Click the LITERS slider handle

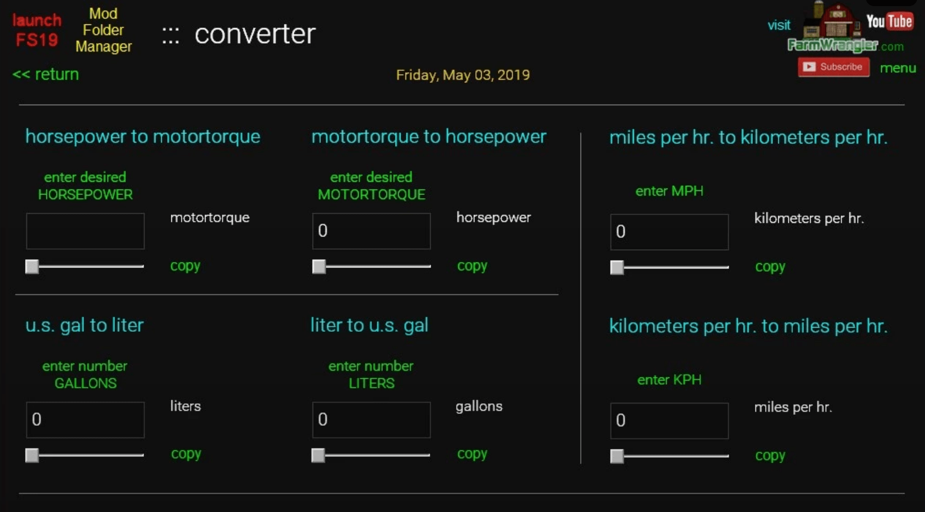318,455
